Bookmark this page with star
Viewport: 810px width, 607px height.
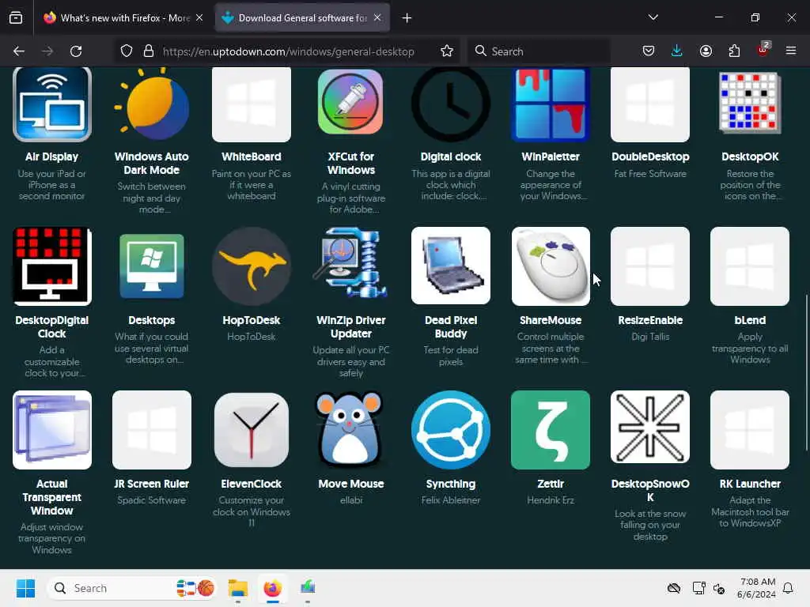click(447, 51)
